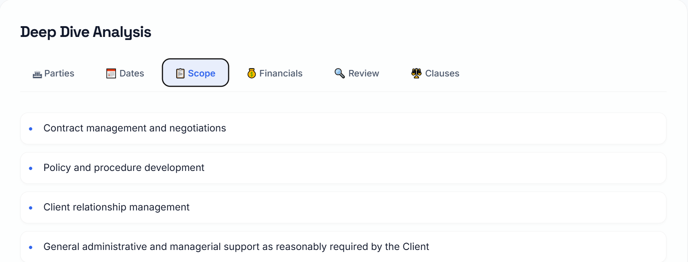Click the money bag icon beside Financials
The image size is (688, 262).
coord(252,73)
